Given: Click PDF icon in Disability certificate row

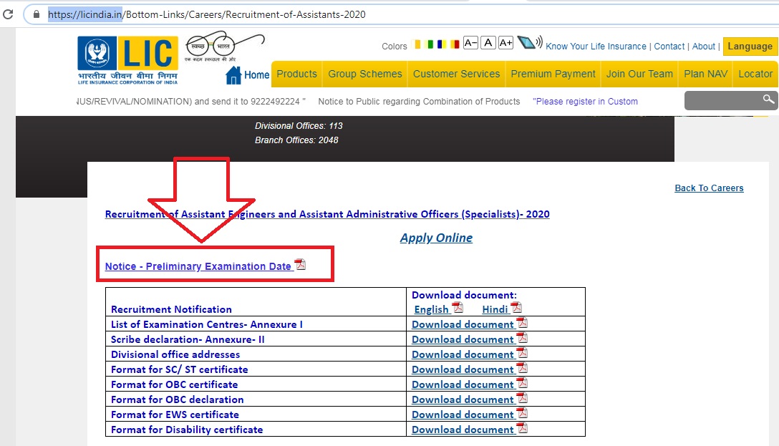Looking at the screenshot, I should (522, 427).
